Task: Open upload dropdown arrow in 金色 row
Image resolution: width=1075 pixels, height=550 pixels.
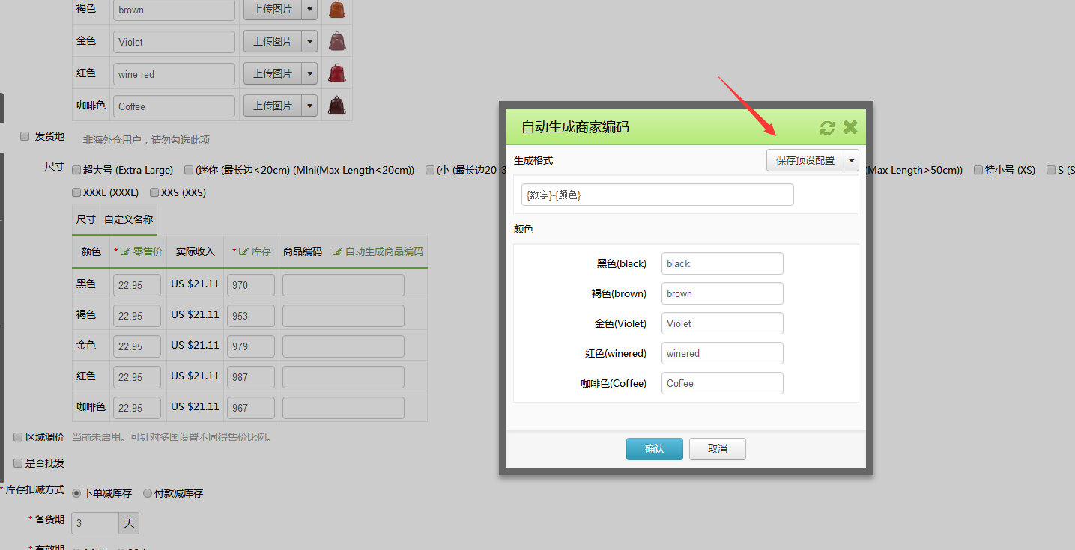Action: pos(309,41)
